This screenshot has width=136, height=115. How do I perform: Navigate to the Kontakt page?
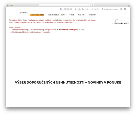pyautogui.click(x=92, y=15)
